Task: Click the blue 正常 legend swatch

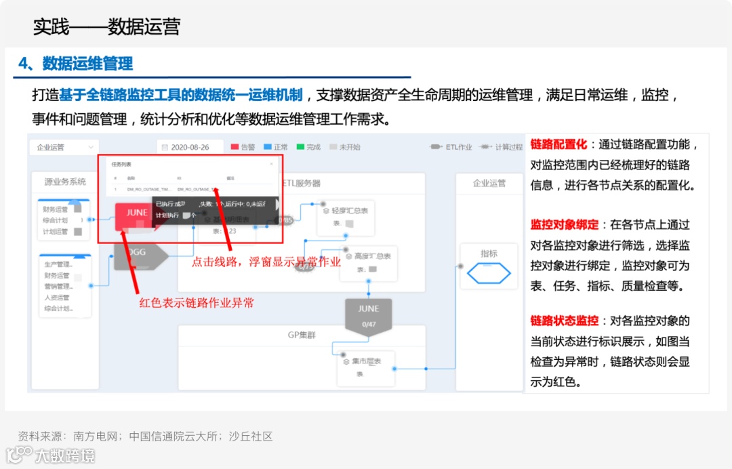Action: (x=268, y=147)
